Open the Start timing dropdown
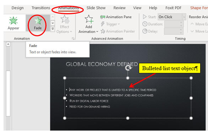 (x=184, y=17)
